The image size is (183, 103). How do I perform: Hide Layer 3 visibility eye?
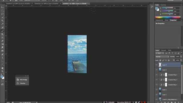tap(156, 70)
